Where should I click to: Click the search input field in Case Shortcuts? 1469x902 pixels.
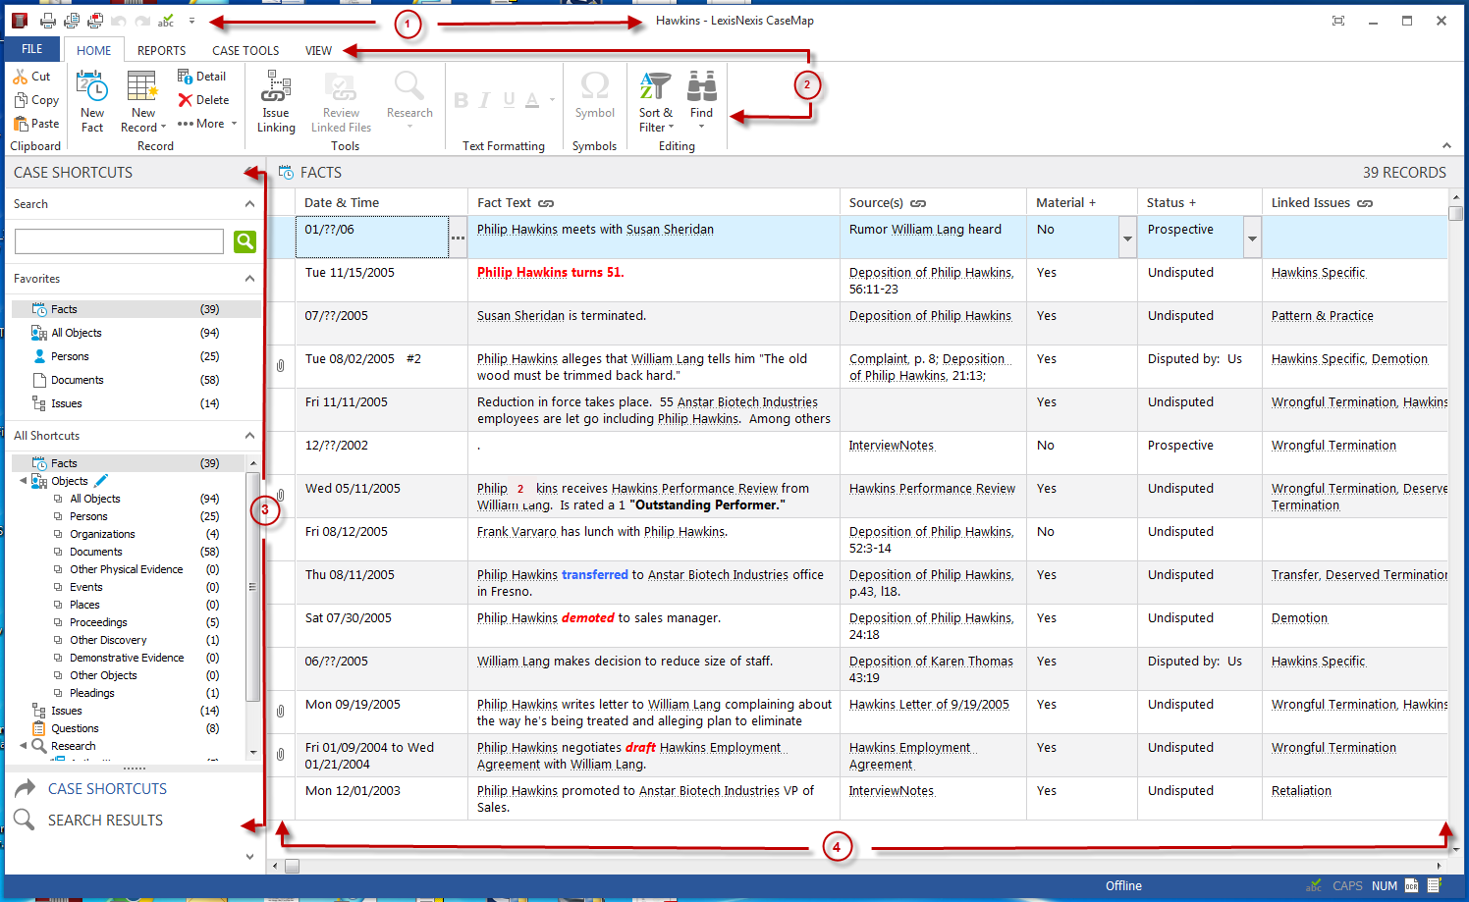pyautogui.click(x=120, y=241)
